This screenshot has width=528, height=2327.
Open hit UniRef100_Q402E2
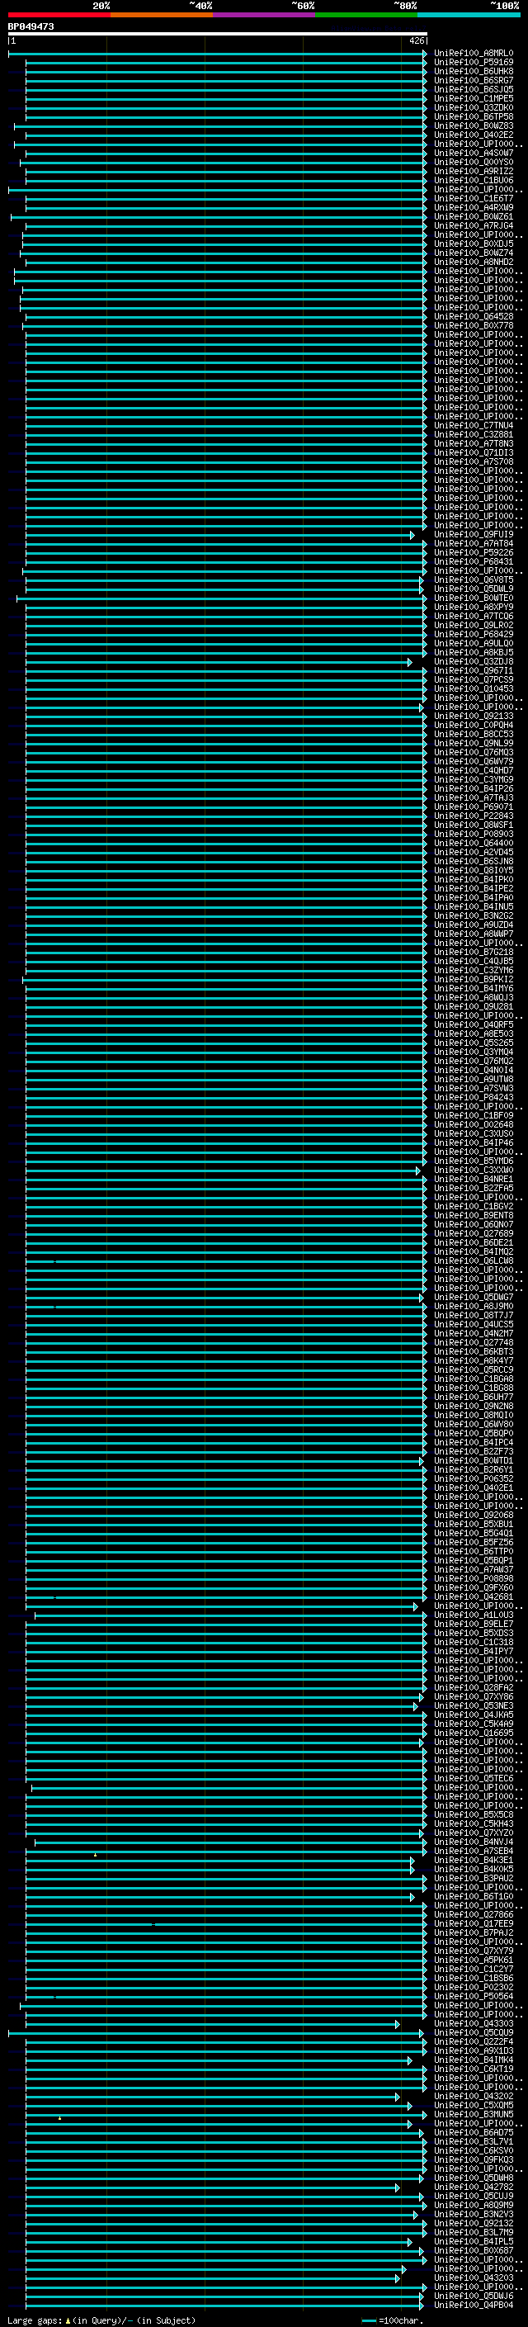[x=473, y=135]
